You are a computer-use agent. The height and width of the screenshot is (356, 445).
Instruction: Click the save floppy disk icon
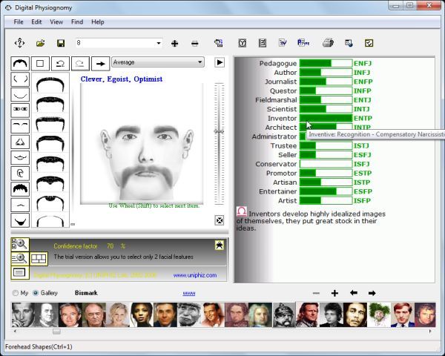(61, 43)
